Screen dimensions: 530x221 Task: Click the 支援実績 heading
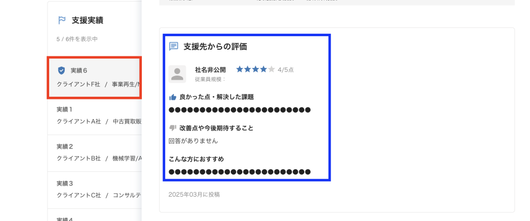pos(87,20)
